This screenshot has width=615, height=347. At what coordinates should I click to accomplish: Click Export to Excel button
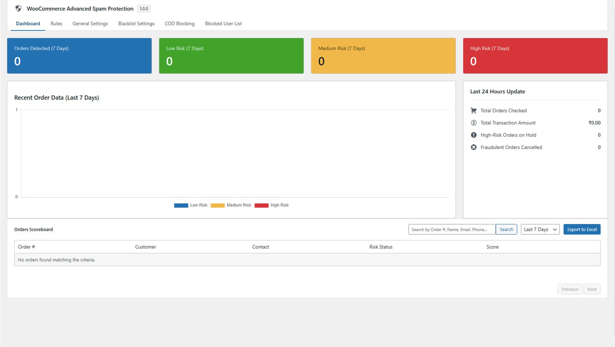[x=582, y=229]
